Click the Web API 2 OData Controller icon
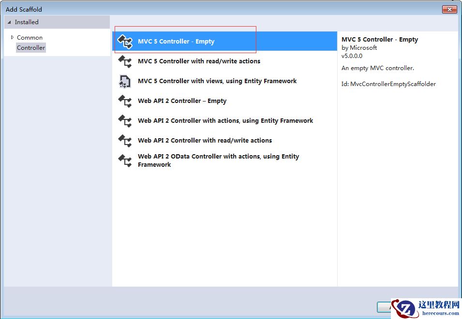 125,160
